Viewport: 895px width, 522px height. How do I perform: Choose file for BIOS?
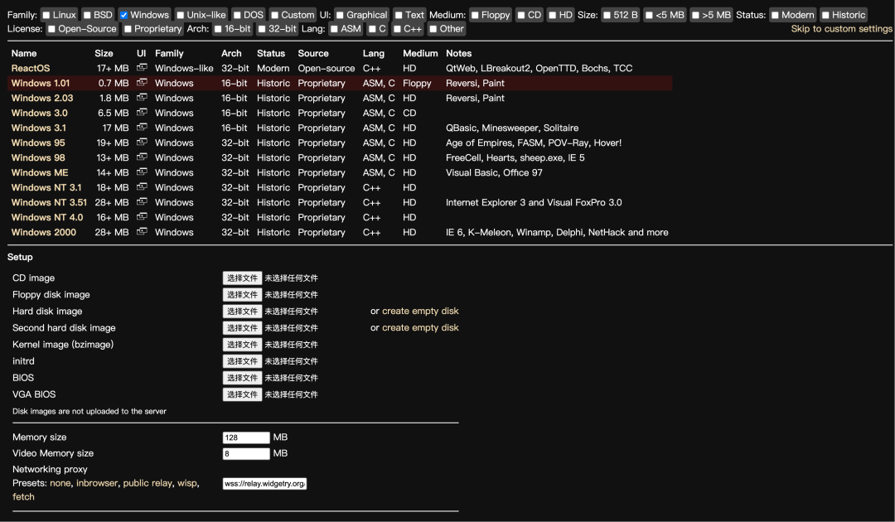pyautogui.click(x=242, y=377)
